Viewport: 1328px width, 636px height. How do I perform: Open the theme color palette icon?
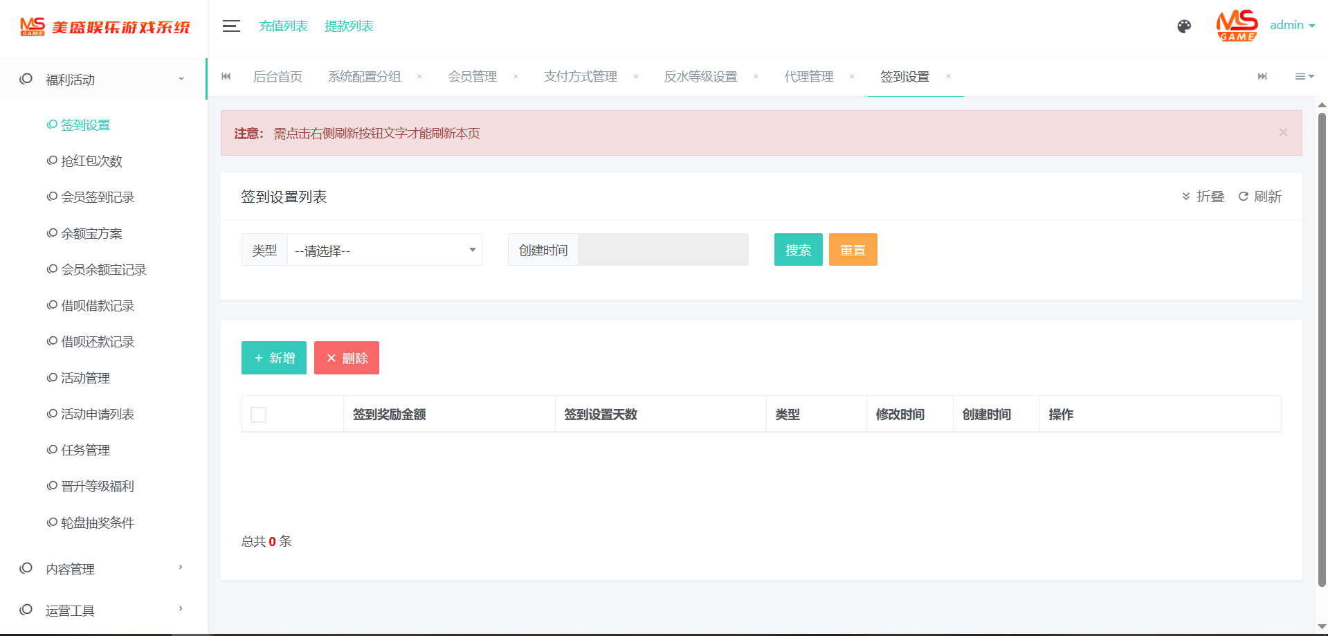coord(1184,26)
